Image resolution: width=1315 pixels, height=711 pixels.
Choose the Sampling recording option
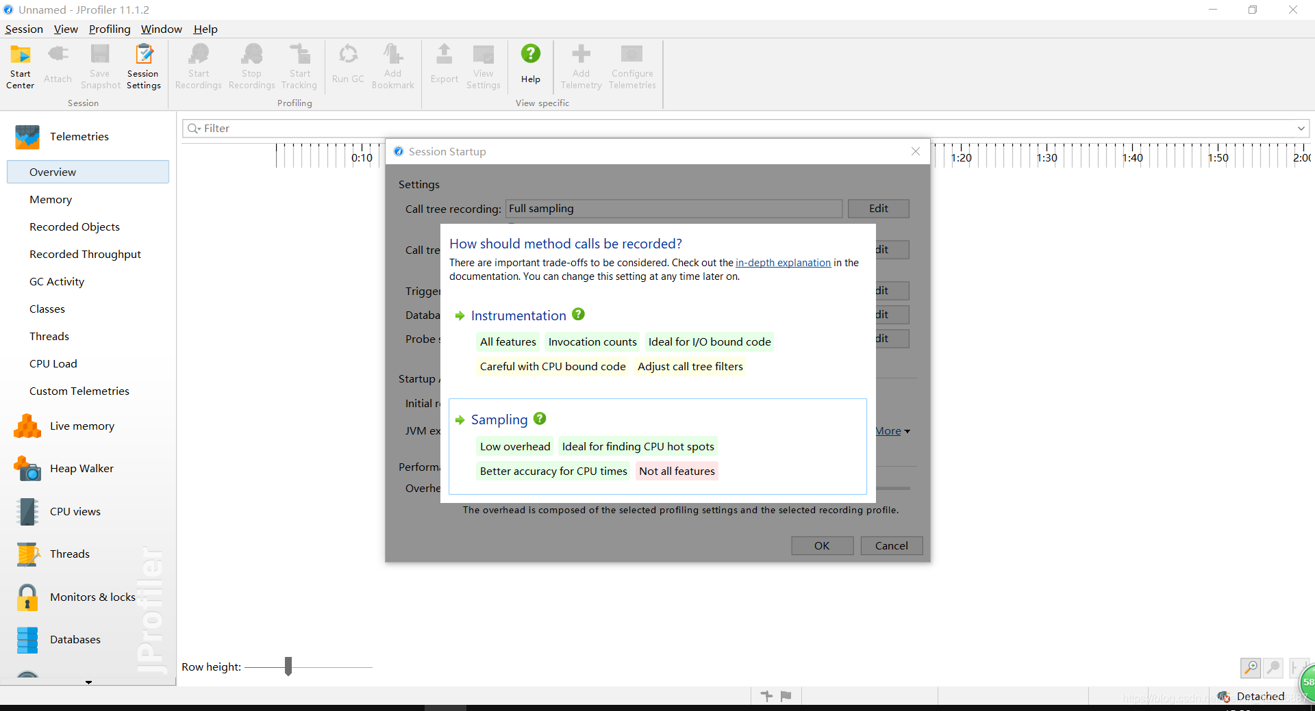pos(499,419)
